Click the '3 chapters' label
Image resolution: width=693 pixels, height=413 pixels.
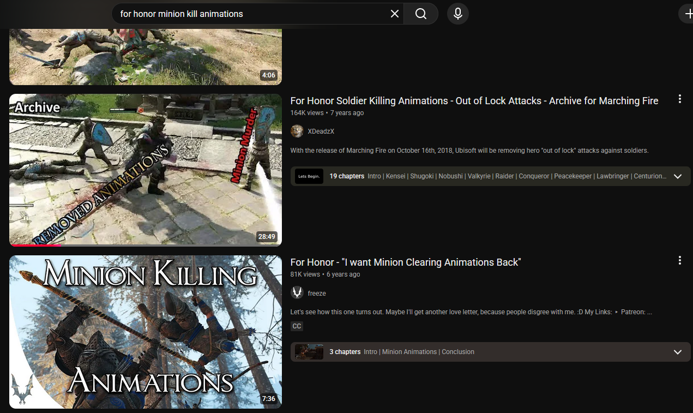point(345,352)
